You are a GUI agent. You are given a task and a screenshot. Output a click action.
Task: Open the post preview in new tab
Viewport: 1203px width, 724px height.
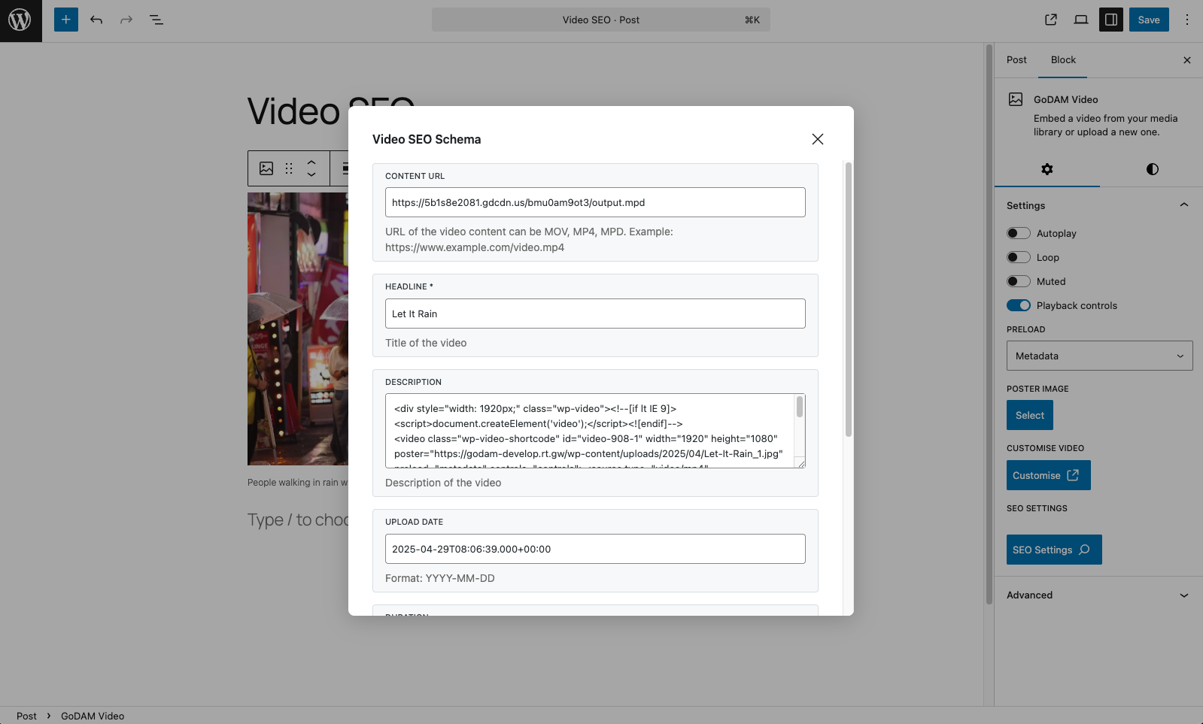[x=1051, y=20]
